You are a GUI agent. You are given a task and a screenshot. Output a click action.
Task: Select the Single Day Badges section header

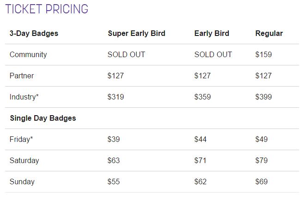(43, 118)
